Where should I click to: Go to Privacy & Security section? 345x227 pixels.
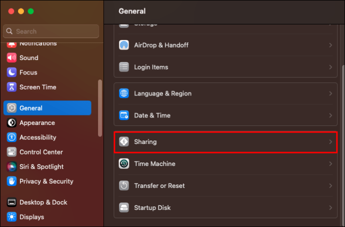click(x=46, y=181)
